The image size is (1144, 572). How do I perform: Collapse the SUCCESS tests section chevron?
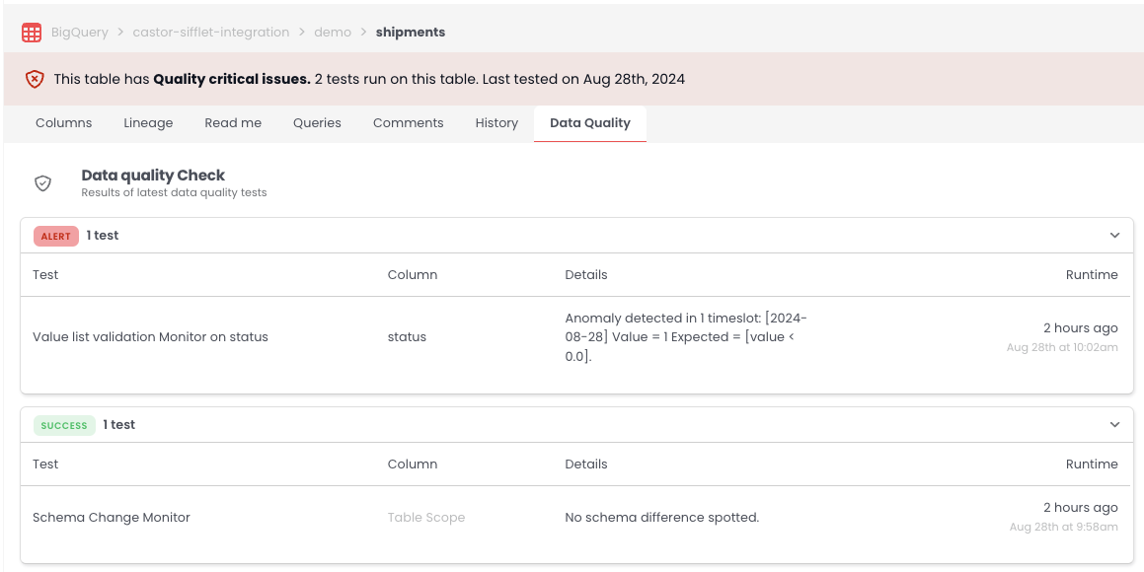[1114, 425]
